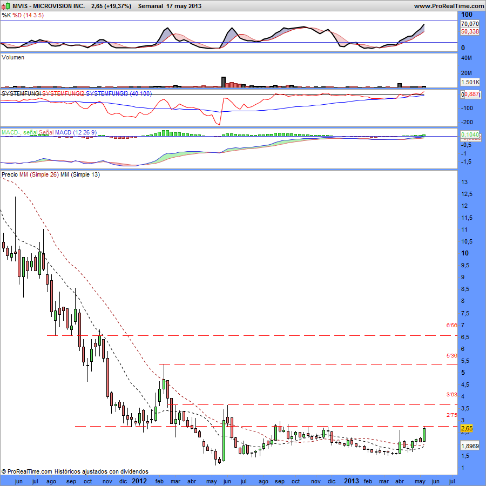Click the Semanal timeframe label
486x486 pixels.
[x=151, y=6]
